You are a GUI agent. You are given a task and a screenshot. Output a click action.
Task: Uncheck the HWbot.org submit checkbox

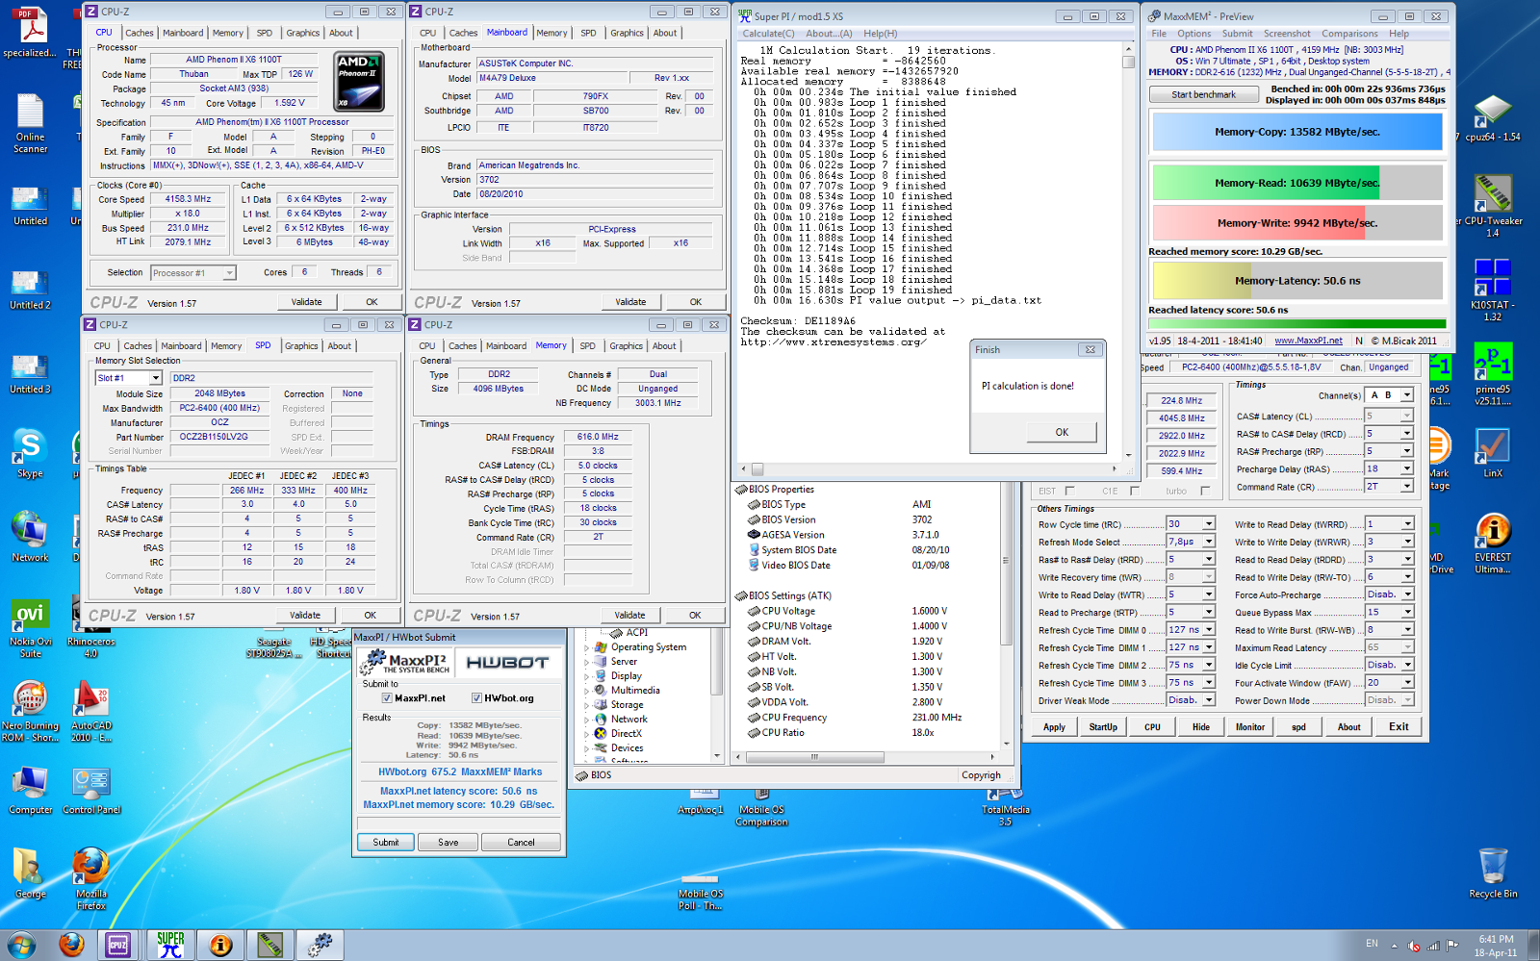[x=476, y=698]
